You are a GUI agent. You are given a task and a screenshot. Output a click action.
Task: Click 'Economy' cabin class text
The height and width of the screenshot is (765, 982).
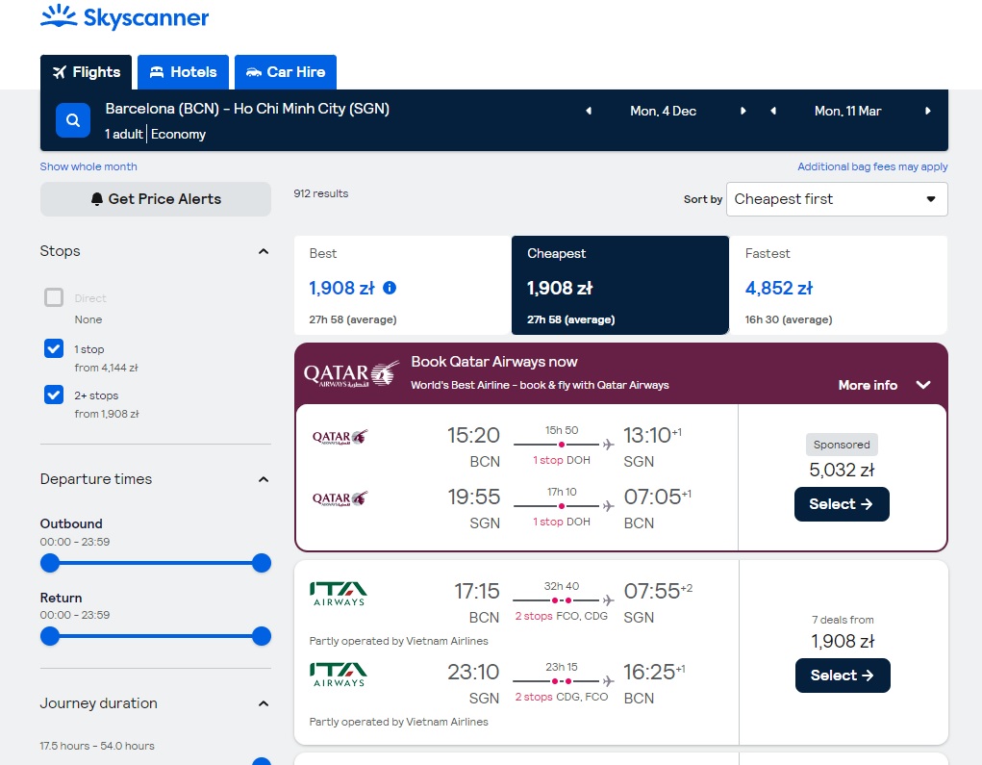coord(179,134)
